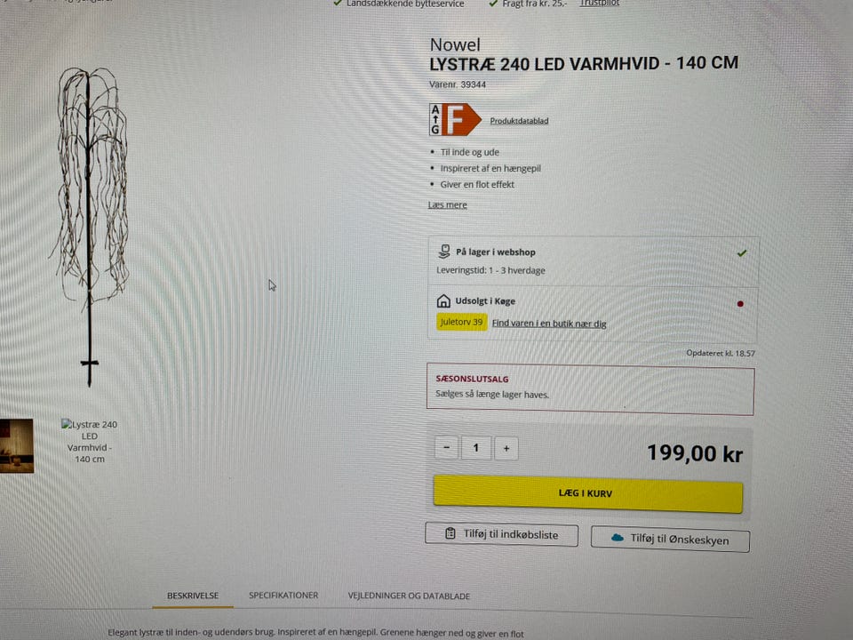Open the Vejledninger og datablade tab
The width and height of the screenshot is (853, 640).
click(x=409, y=596)
